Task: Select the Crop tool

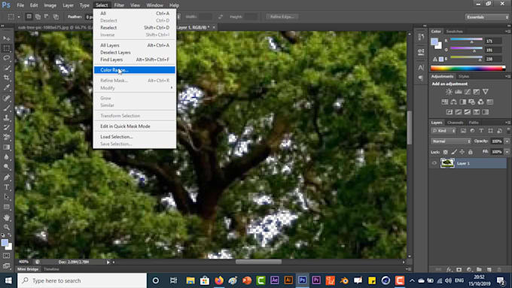Action: click(7, 77)
